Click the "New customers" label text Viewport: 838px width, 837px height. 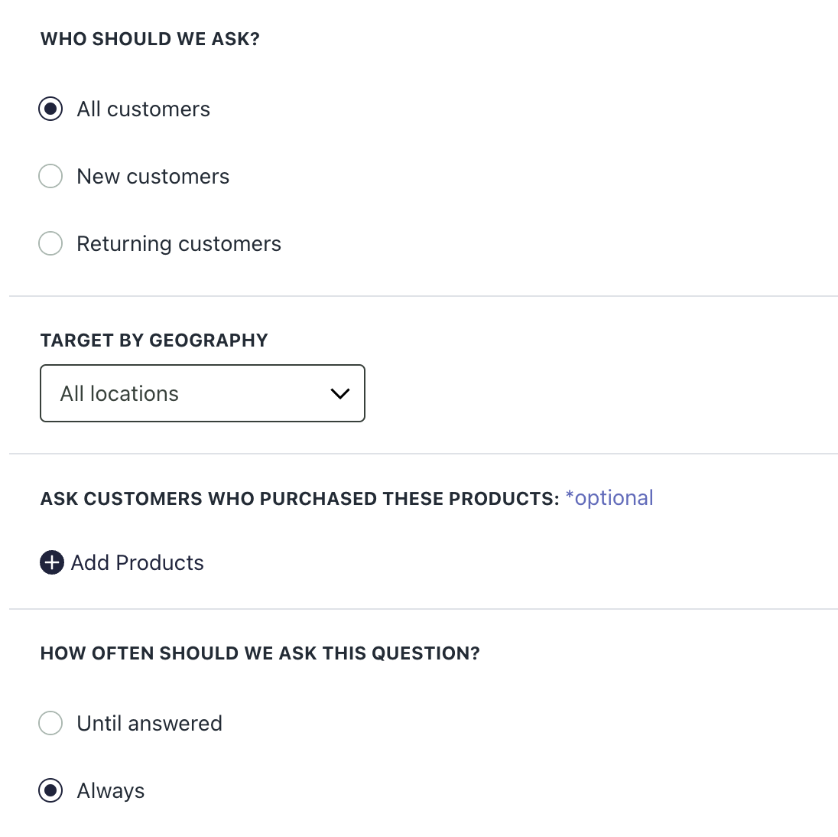pyautogui.click(x=153, y=177)
